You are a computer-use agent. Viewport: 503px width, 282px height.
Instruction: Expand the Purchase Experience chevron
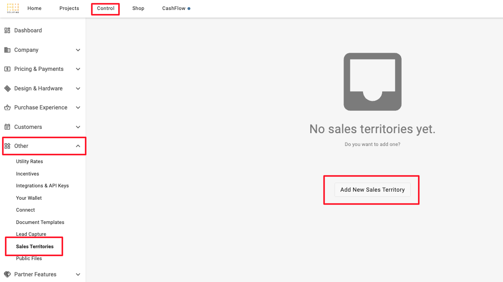[78, 107]
